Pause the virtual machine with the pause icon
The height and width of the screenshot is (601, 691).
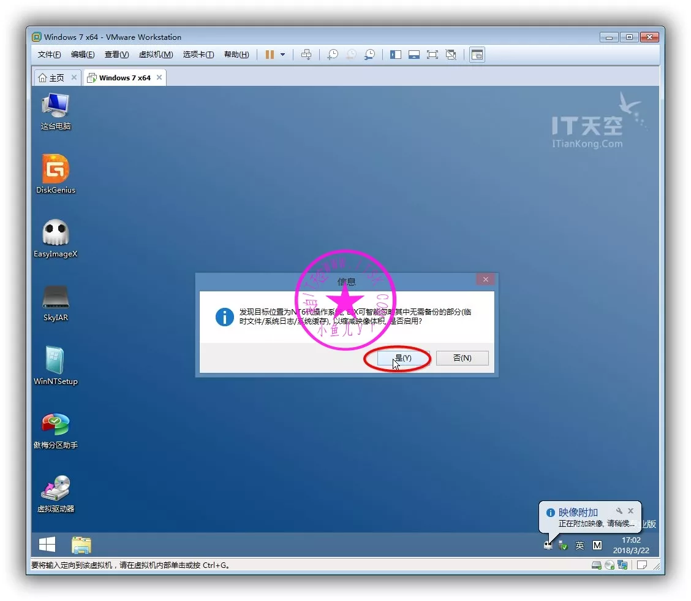coord(270,55)
